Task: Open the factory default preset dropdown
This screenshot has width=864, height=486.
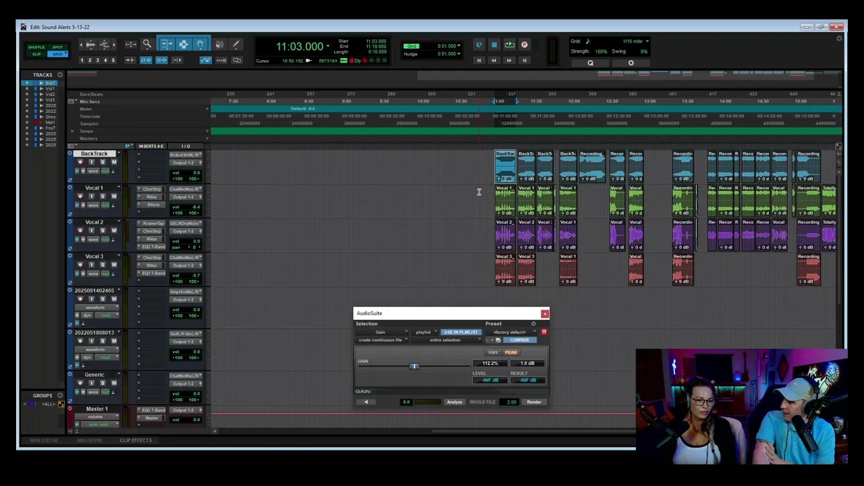Action: pyautogui.click(x=512, y=332)
